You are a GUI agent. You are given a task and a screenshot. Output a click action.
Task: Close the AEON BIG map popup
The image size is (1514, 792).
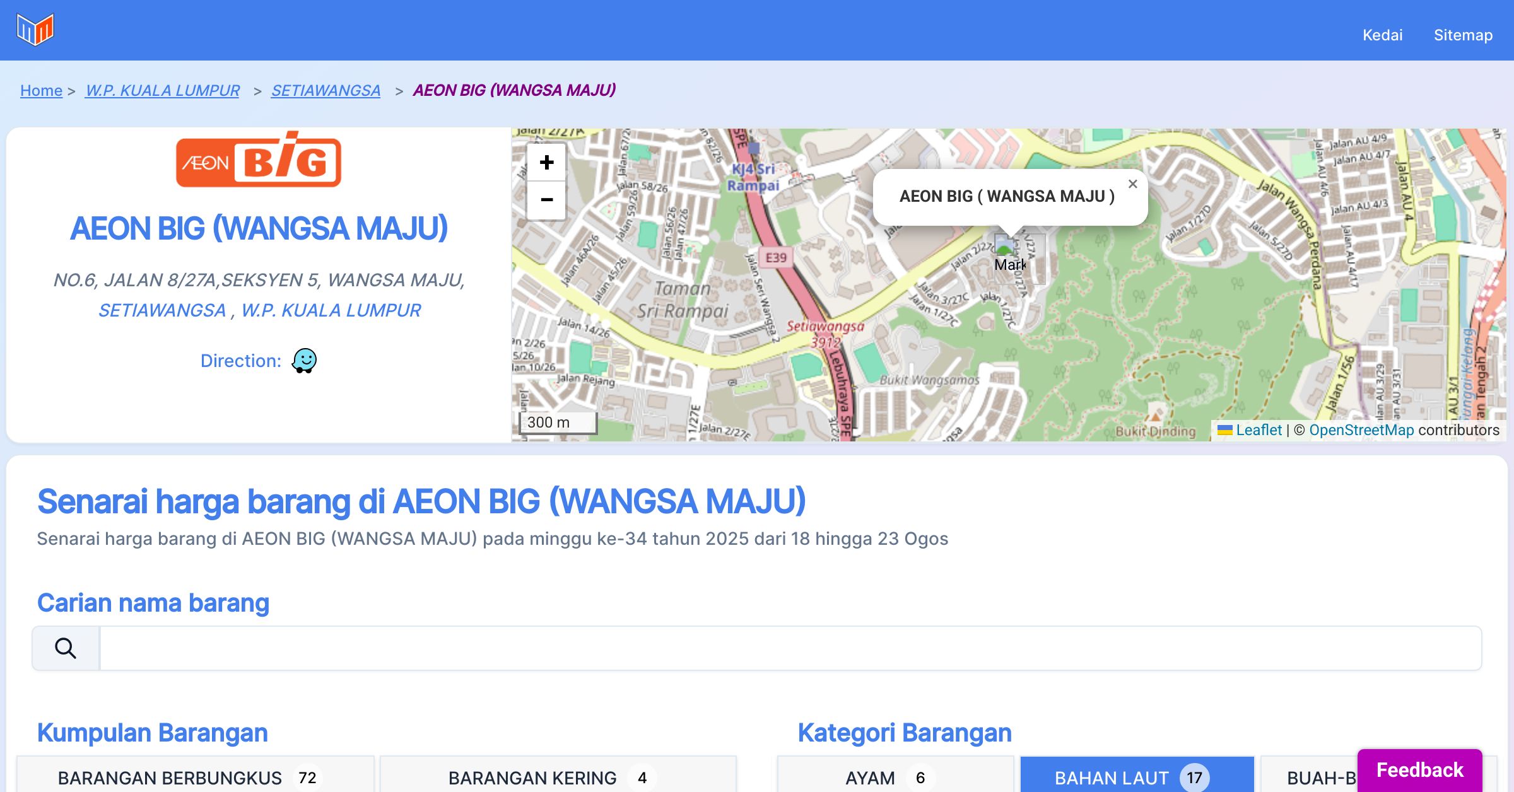click(1132, 184)
